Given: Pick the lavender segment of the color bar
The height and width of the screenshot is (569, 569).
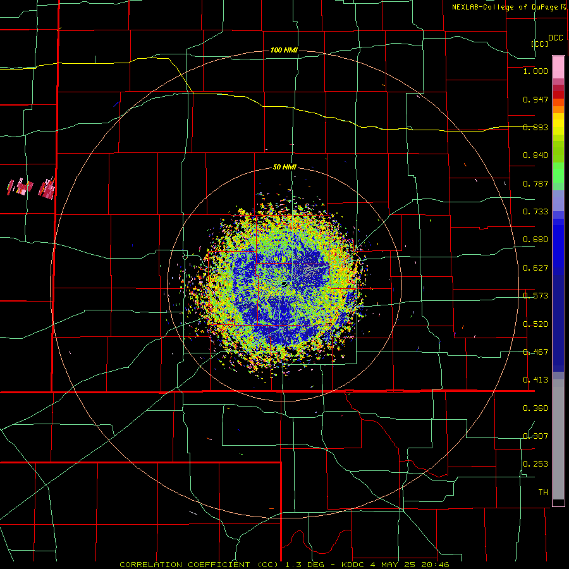Looking at the screenshot, I should (x=558, y=200).
